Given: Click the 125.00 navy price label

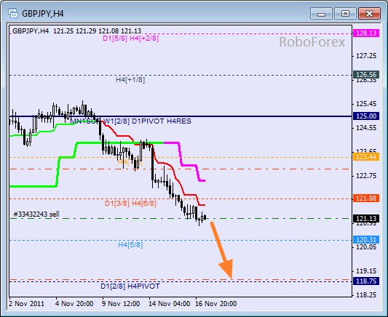Looking at the screenshot, I should tap(366, 116).
